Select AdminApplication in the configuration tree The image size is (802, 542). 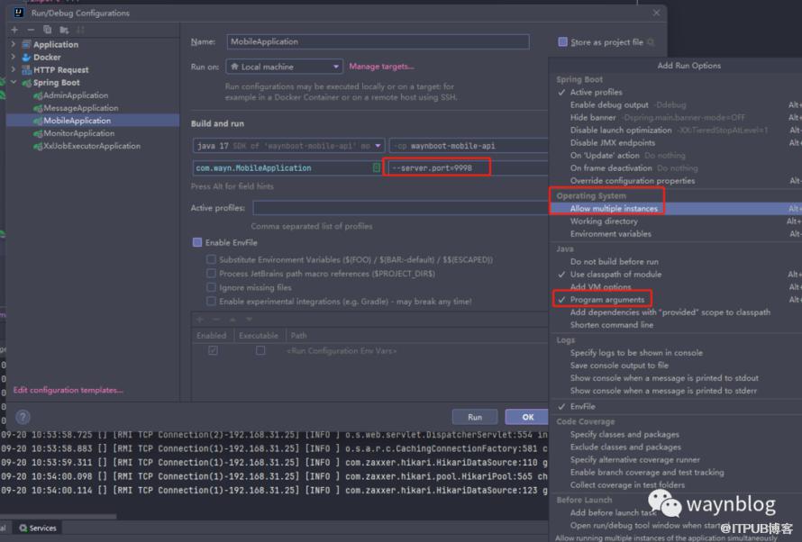tap(76, 95)
